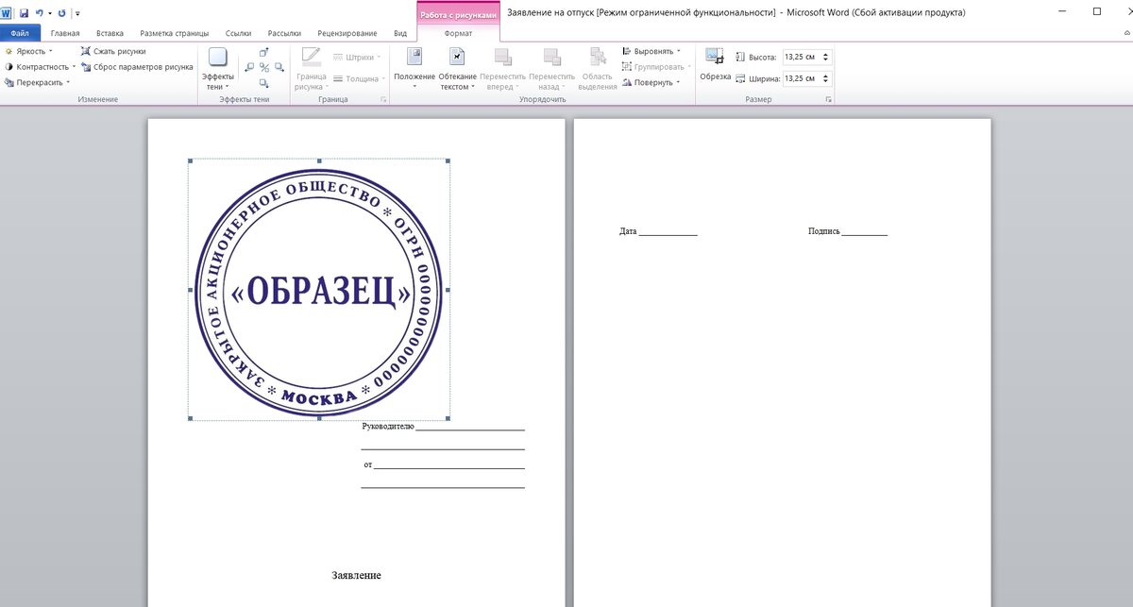Open Граница group dialog launcher

pos(383,99)
